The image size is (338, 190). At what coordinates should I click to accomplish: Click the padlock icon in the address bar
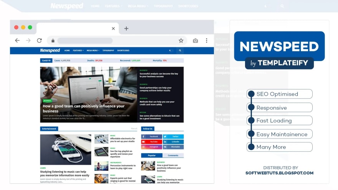point(53,41)
